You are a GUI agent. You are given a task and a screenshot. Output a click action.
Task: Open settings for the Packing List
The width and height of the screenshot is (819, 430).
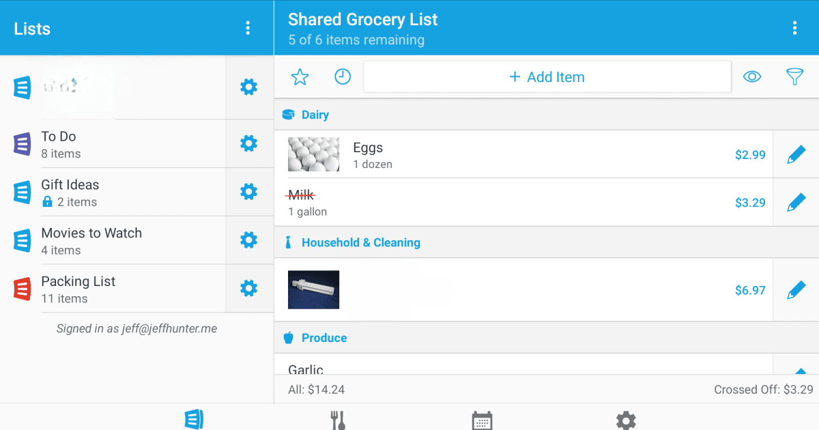[248, 288]
